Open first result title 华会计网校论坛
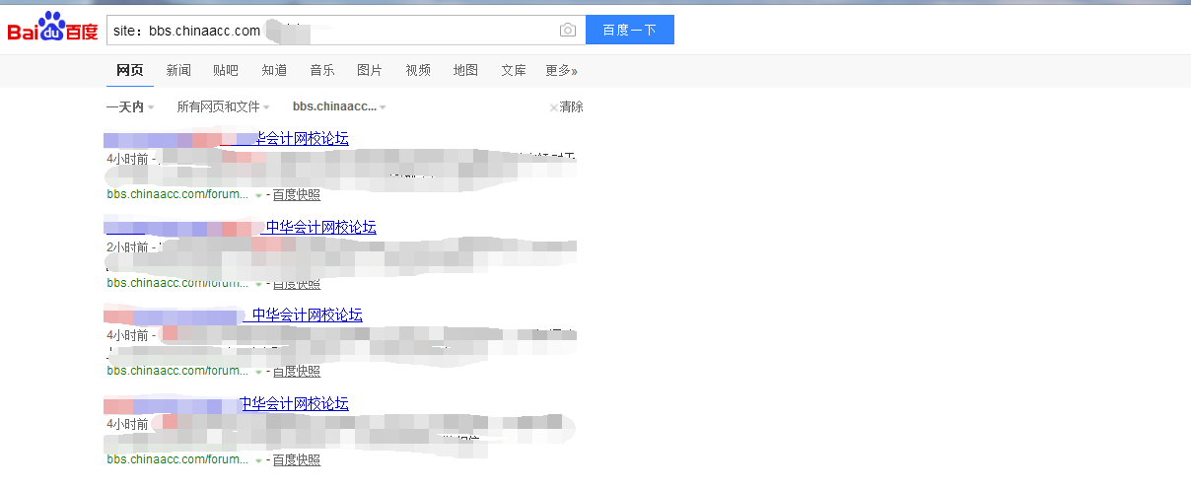 pos(302,139)
